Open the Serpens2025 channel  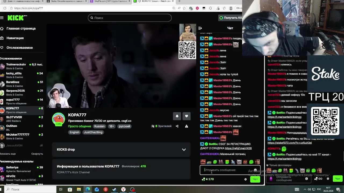[21, 92]
